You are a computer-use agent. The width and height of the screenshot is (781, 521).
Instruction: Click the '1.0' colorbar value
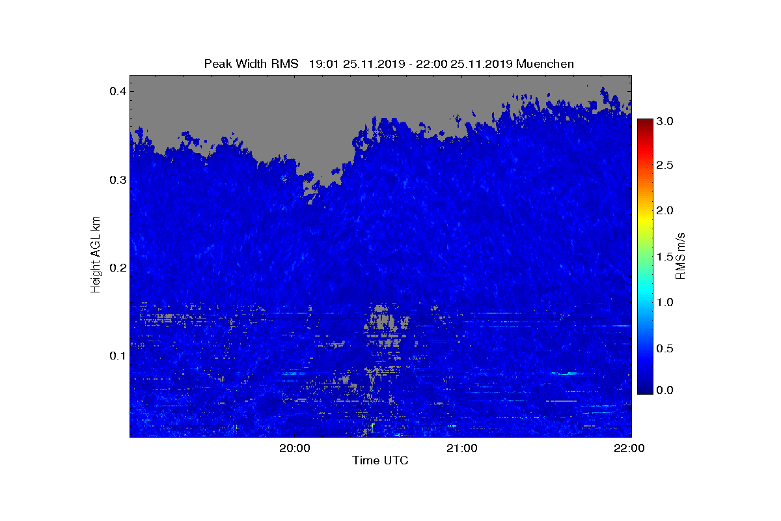pos(665,302)
